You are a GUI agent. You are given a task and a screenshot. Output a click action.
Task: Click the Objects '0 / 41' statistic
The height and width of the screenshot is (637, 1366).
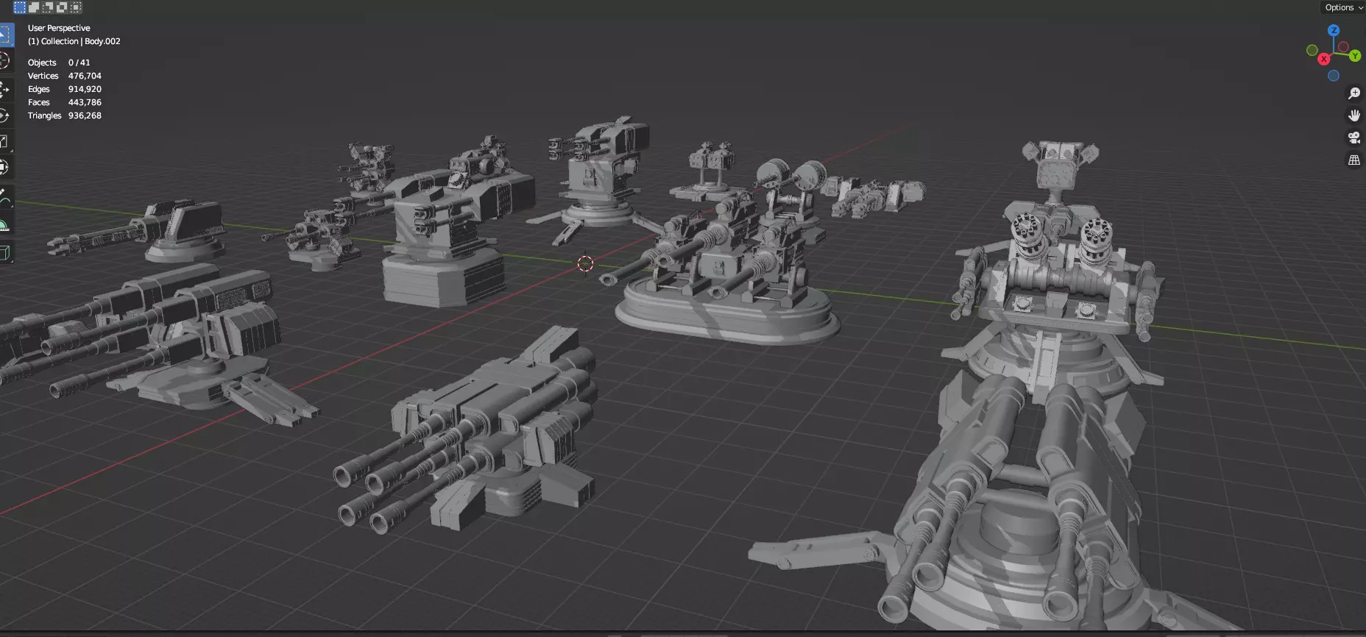pos(79,63)
